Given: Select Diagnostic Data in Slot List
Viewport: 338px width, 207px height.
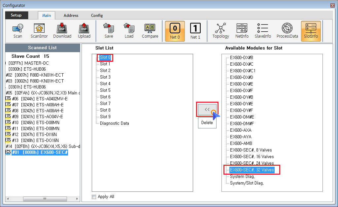Looking at the screenshot, I should (x=114, y=123).
